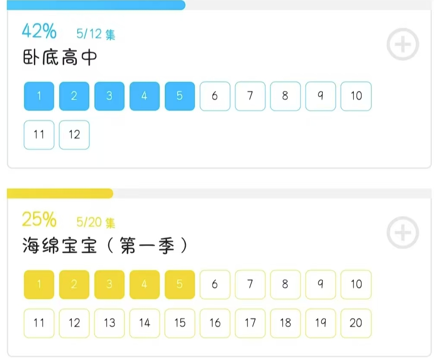This screenshot has width=434, height=359.
Task: Toggle episode 9 in 卧底高中
Action: (320, 96)
